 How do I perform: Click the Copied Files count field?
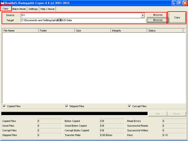coord(50,121)
